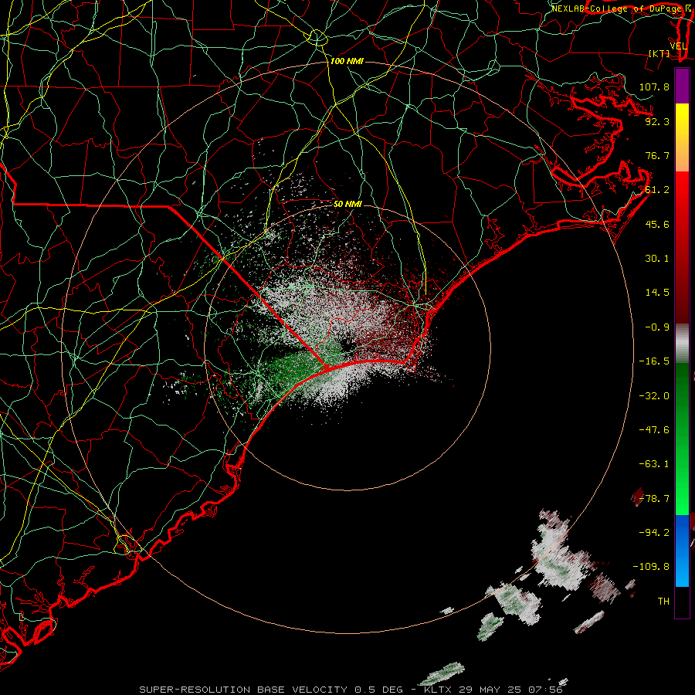Select the 107.8 velocity scale value

point(654,86)
